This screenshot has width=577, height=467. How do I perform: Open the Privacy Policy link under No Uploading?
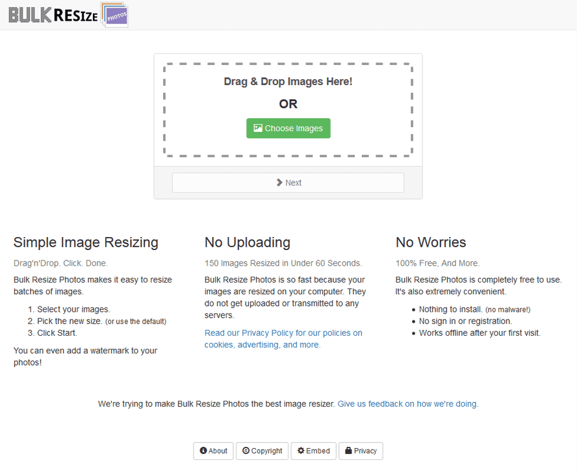pyautogui.click(x=283, y=333)
